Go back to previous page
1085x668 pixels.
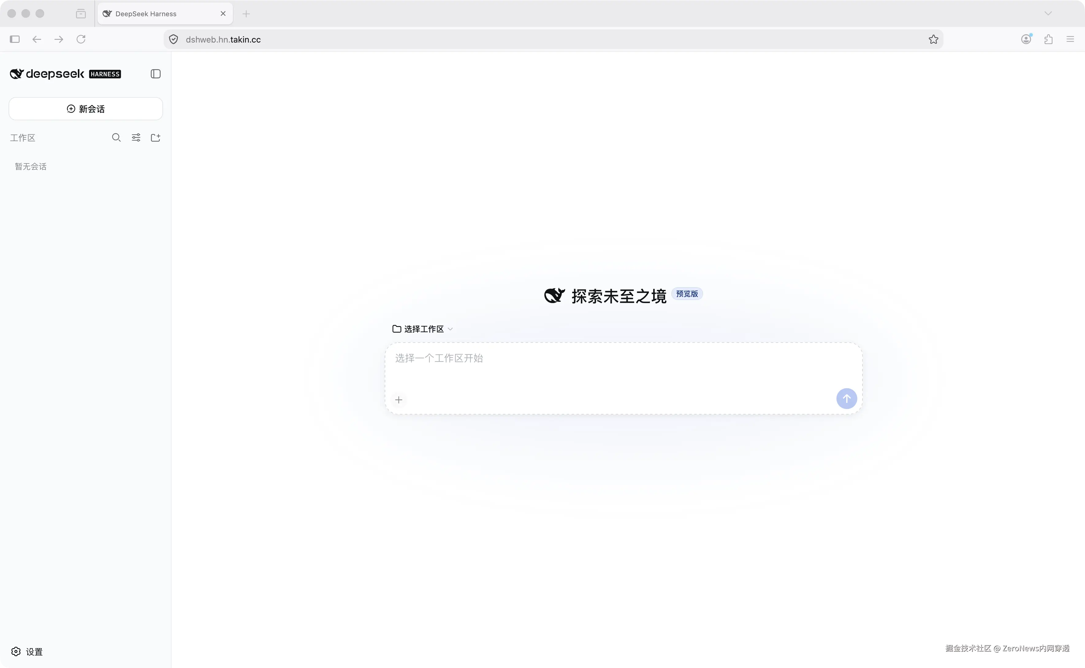click(x=37, y=39)
